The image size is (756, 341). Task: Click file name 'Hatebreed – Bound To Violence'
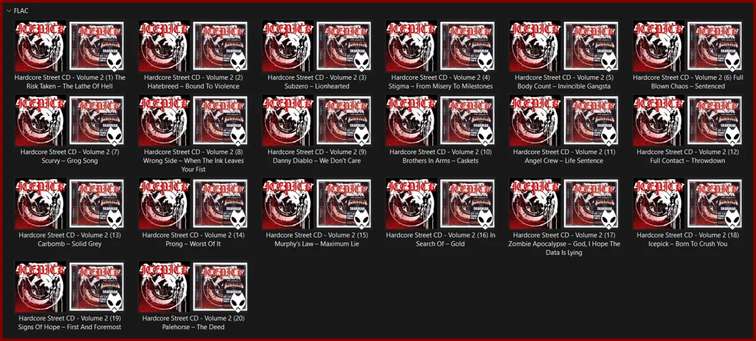click(194, 86)
